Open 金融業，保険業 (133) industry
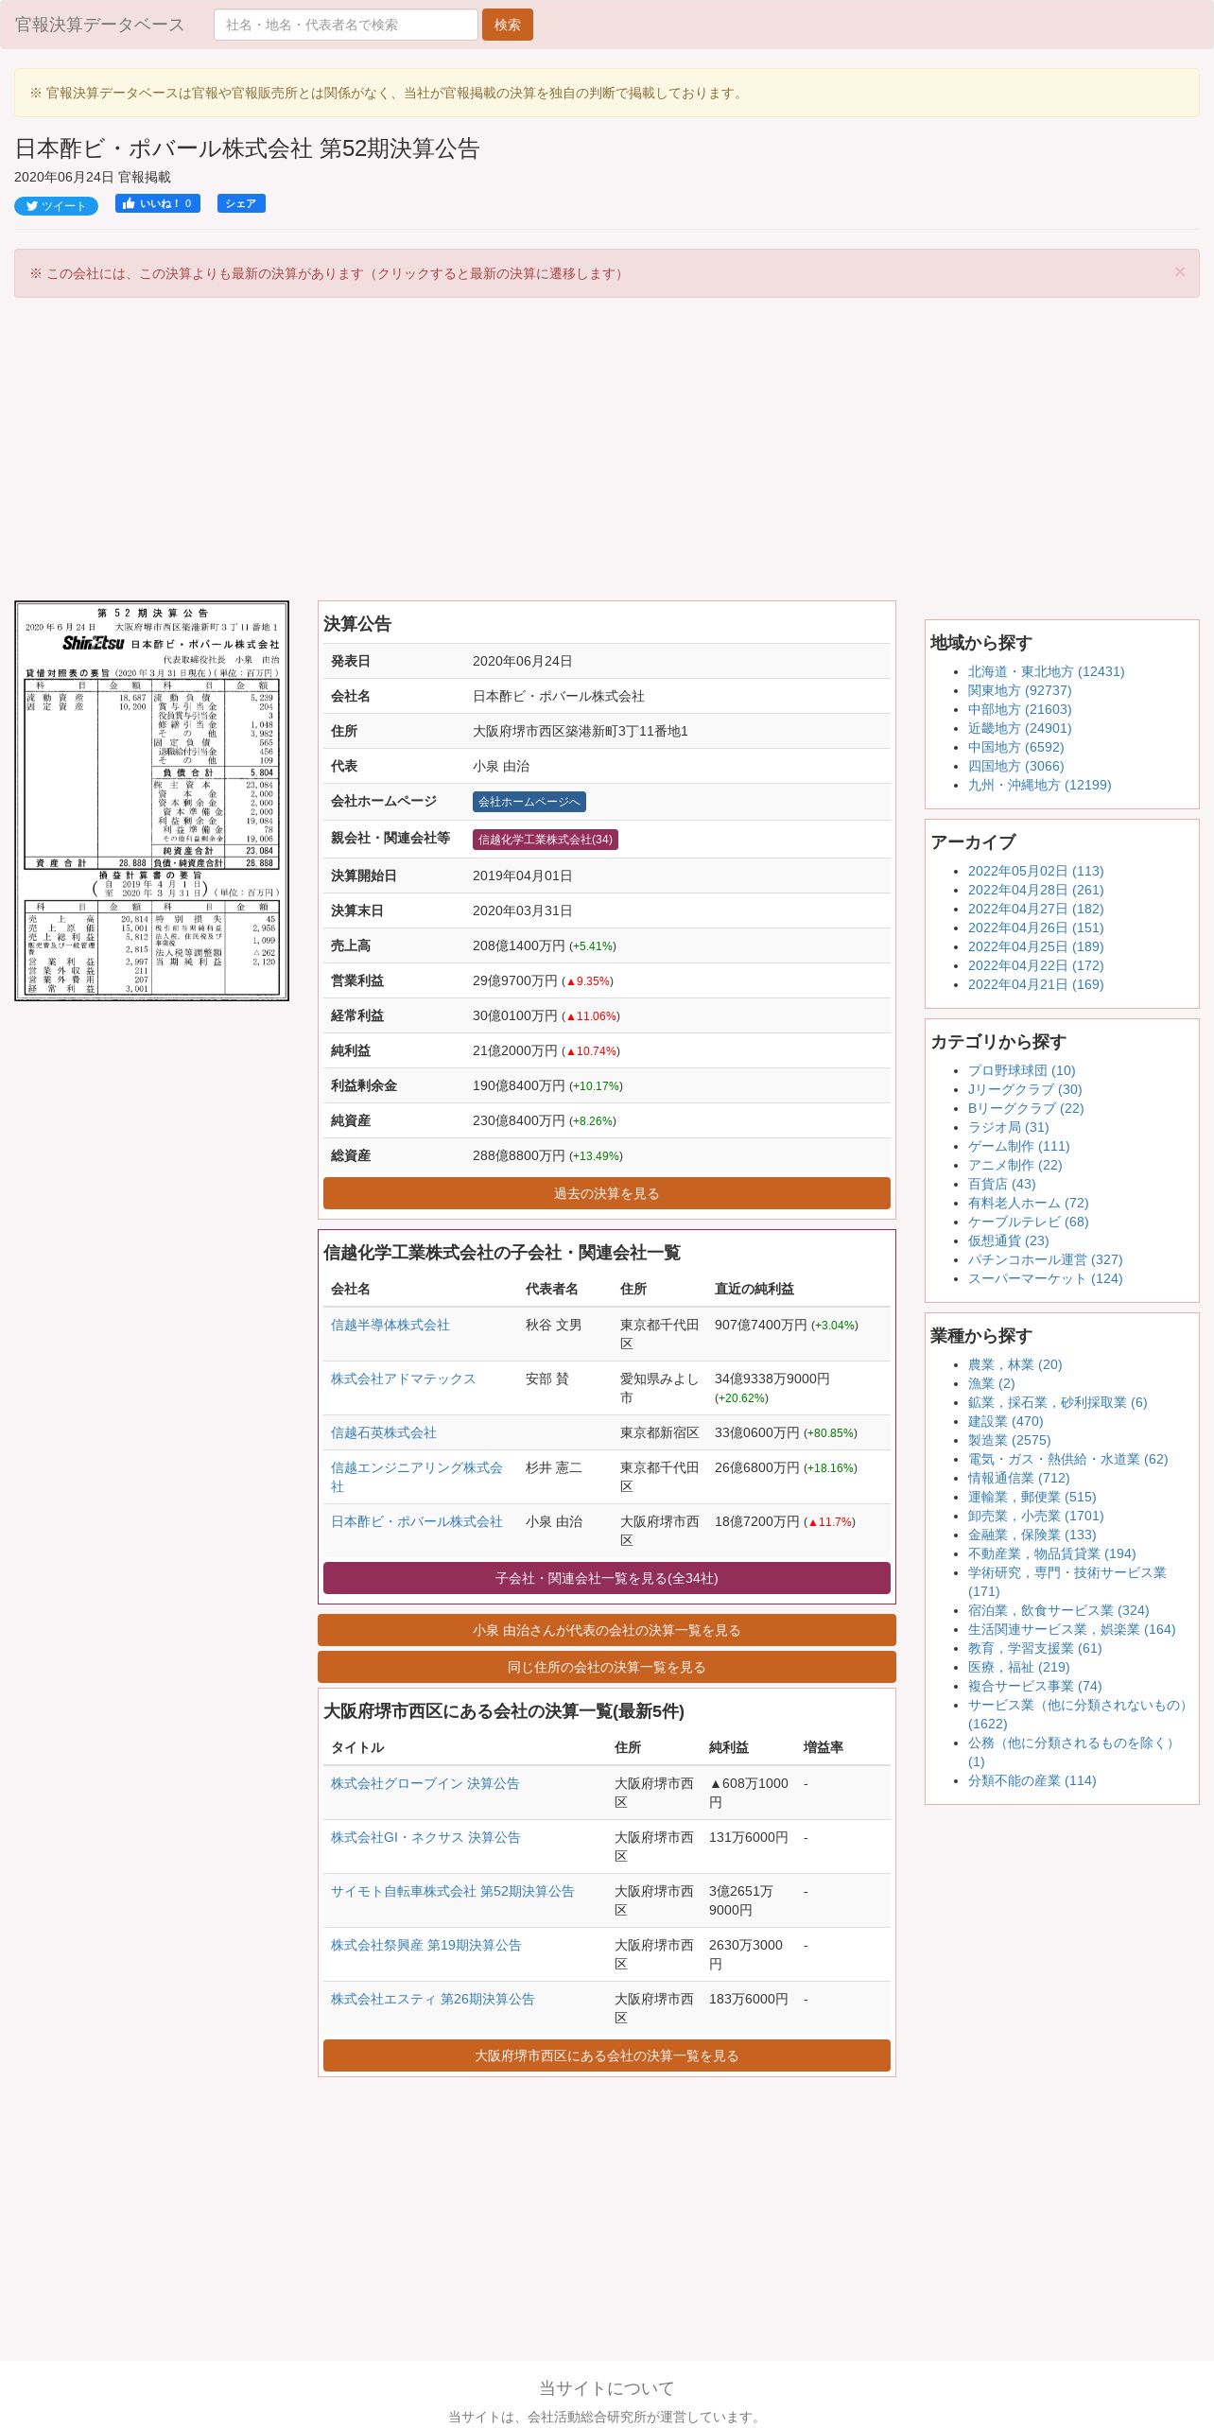This screenshot has height=2428, width=1214. [x=1032, y=1535]
